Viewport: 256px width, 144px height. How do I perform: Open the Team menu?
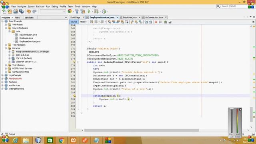[70, 6]
